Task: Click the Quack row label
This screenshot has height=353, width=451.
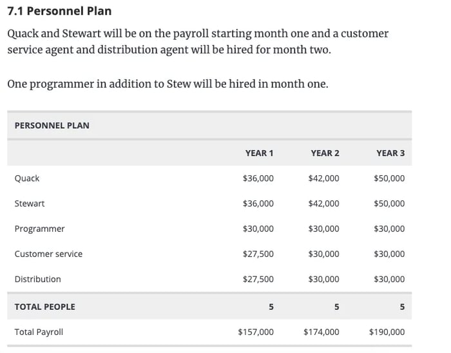Action: coord(27,178)
